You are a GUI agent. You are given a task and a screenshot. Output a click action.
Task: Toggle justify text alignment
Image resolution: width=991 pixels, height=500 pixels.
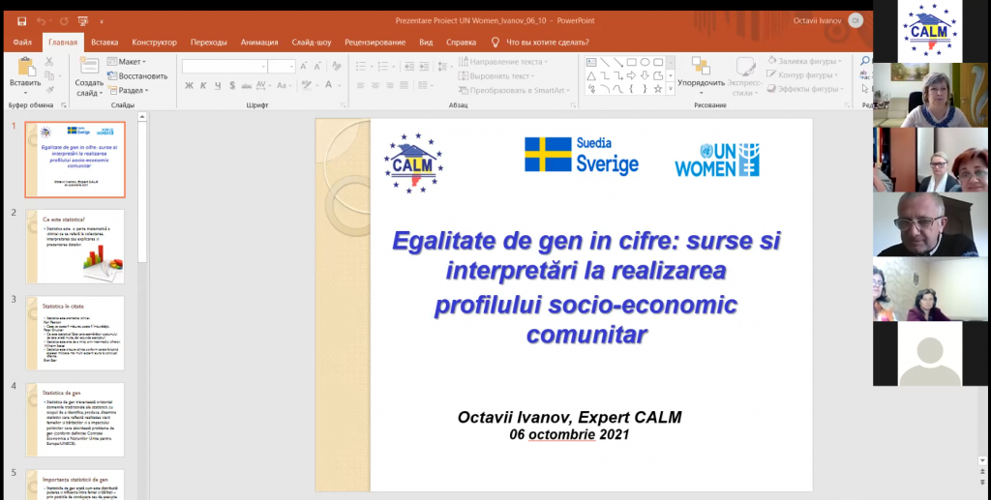(x=404, y=85)
